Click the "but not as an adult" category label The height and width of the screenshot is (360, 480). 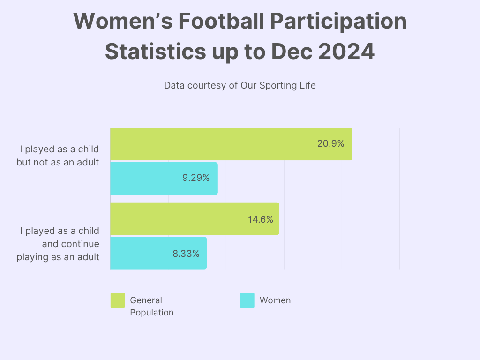click(58, 163)
